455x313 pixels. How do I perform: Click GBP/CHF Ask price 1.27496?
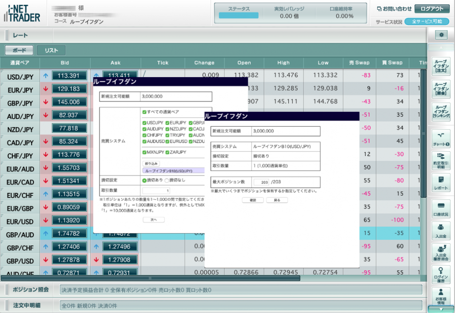tap(120, 246)
